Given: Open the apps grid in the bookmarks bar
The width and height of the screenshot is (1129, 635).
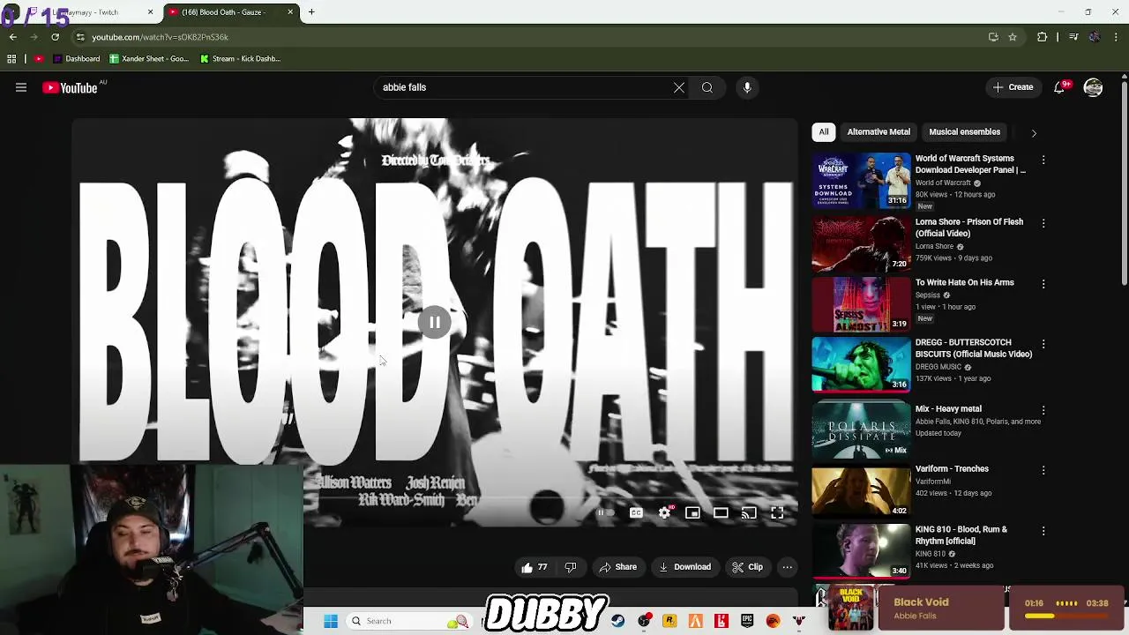Looking at the screenshot, I should click(x=11, y=59).
